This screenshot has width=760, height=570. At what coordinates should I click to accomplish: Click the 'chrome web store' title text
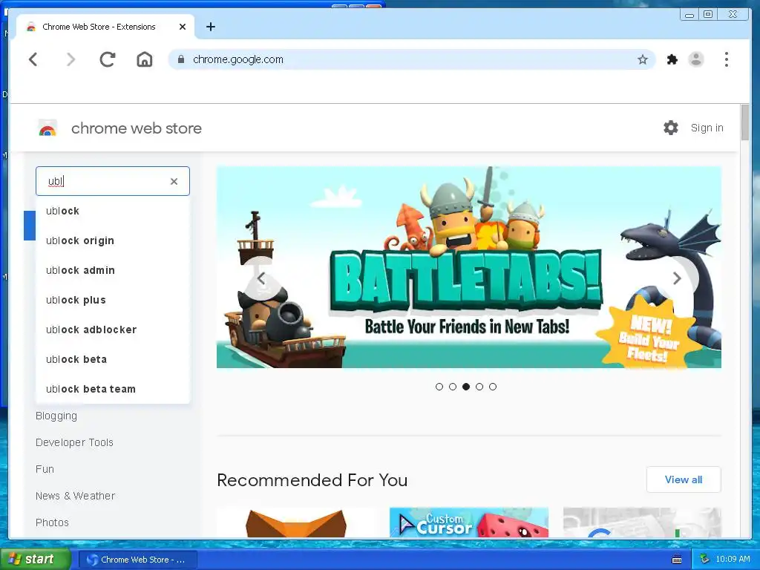137,128
